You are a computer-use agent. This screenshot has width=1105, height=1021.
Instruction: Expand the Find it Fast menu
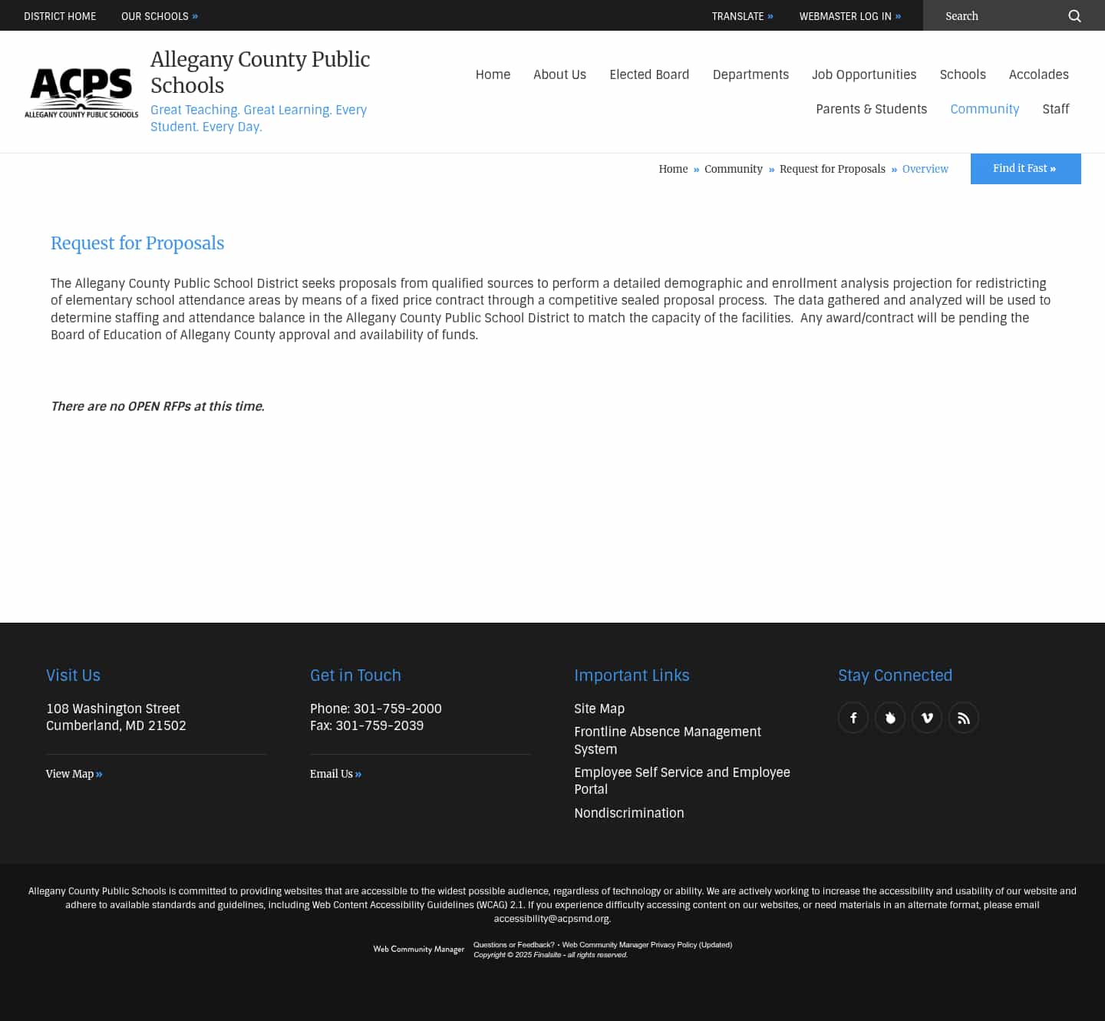point(1025,168)
